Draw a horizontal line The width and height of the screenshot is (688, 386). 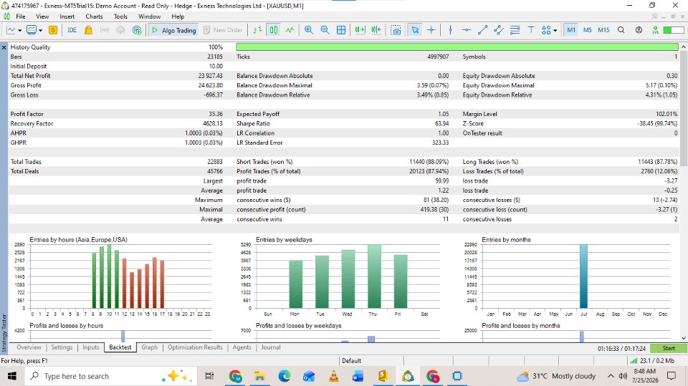(467, 30)
